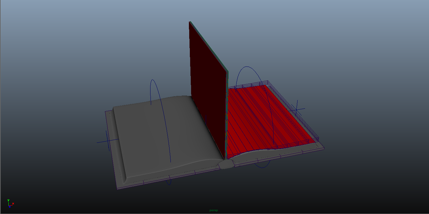Click the persp camera name label
Image resolution: width=429 pixels, height=214 pixels.
[214, 210]
